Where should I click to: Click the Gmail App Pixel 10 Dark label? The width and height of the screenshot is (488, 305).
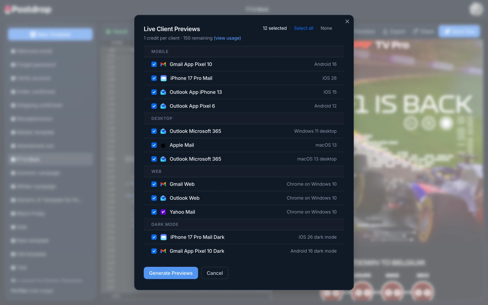pyautogui.click(x=197, y=251)
